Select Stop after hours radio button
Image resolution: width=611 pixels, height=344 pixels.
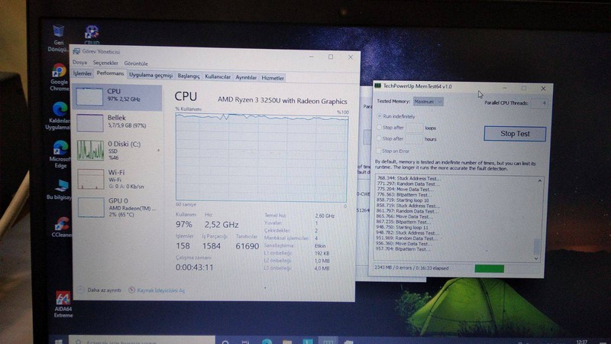click(379, 138)
